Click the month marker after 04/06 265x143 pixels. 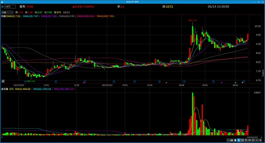click(184, 82)
